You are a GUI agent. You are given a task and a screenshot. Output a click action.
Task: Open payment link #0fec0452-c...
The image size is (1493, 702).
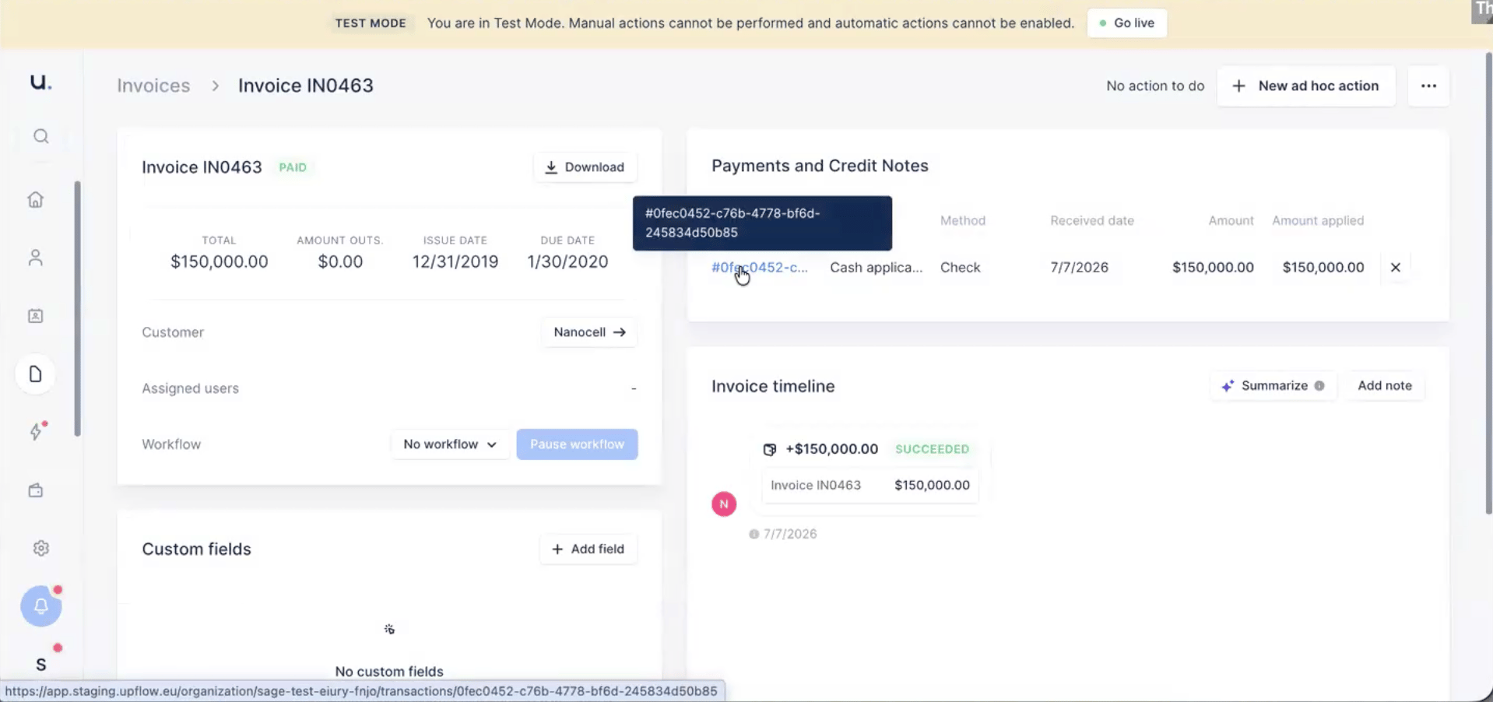[x=760, y=267]
